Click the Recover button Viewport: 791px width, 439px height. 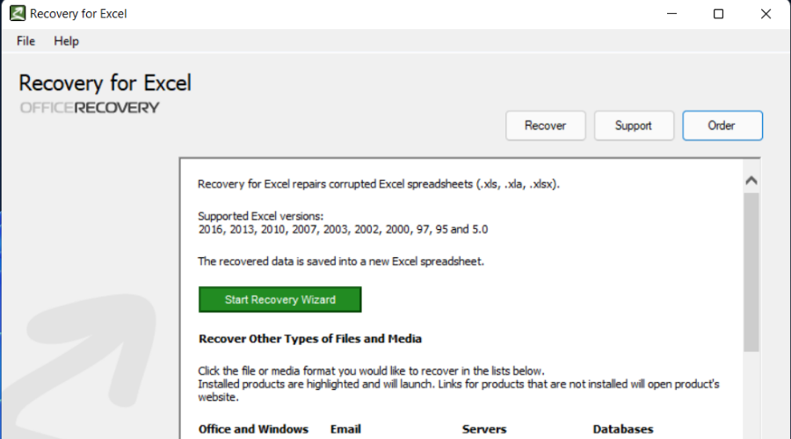click(x=545, y=126)
